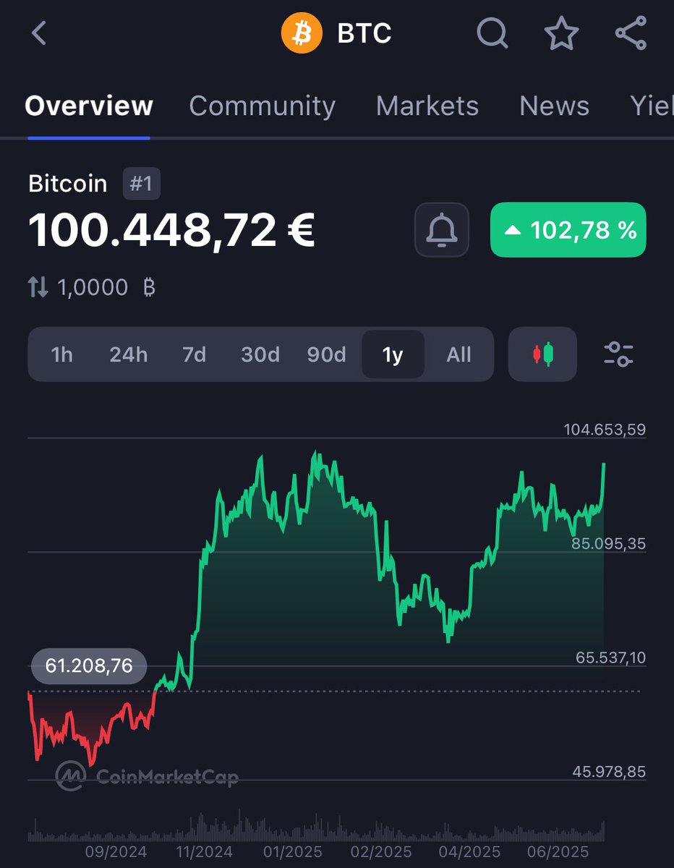Tap the share icon
The image size is (674, 868).
pyautogui.click(x=630, y=33)
